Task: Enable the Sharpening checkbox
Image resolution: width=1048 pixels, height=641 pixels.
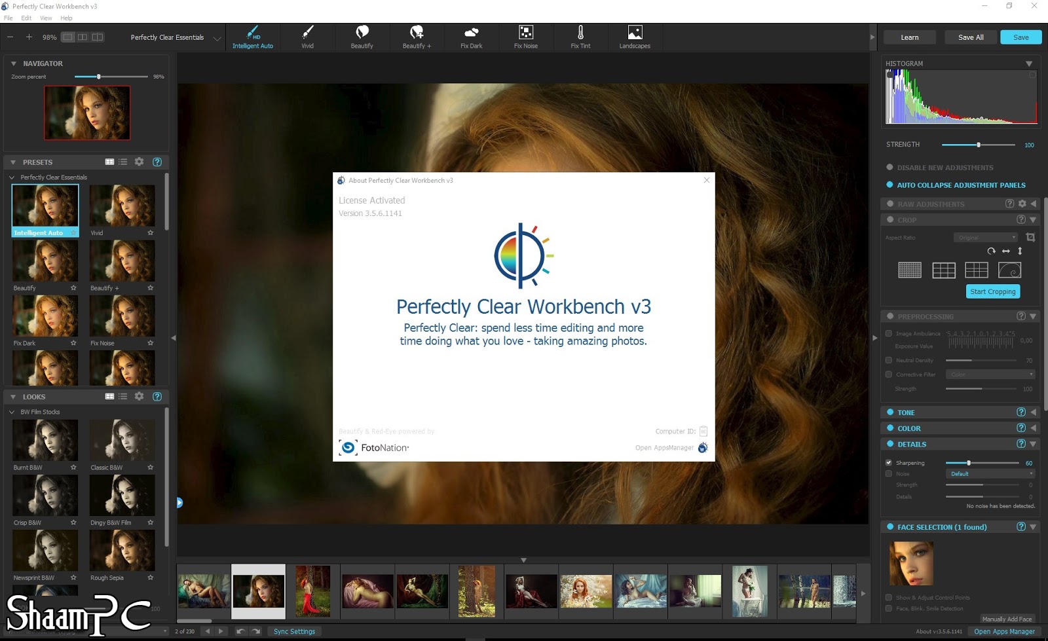Action: (889, 463)
